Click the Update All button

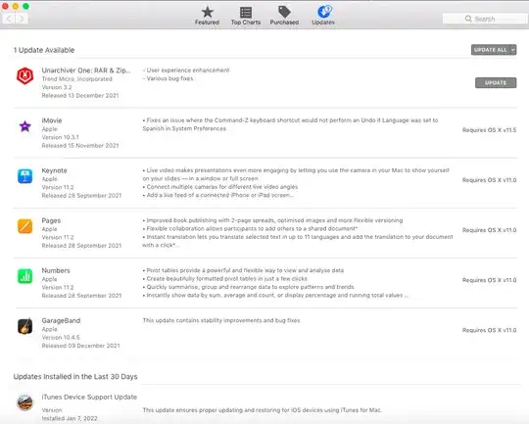[x=491, y=50]
